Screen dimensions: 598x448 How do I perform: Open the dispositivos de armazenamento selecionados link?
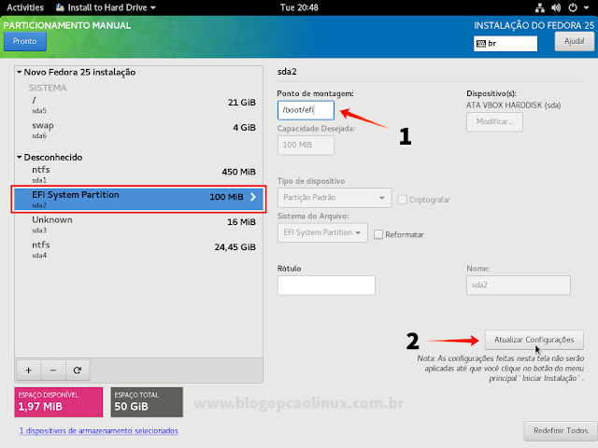(x=99, y=431)
